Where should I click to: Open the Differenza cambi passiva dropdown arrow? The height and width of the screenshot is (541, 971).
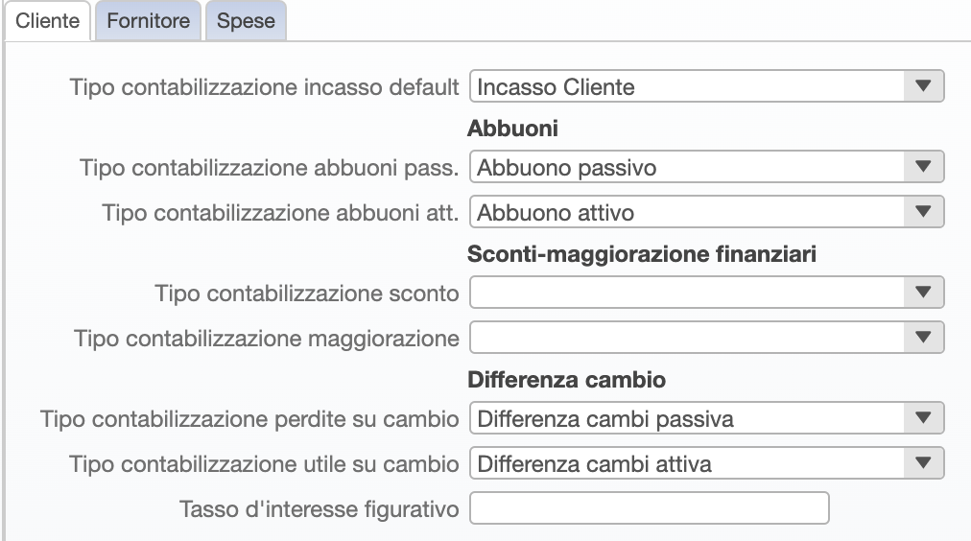click(x=923, y=418)
